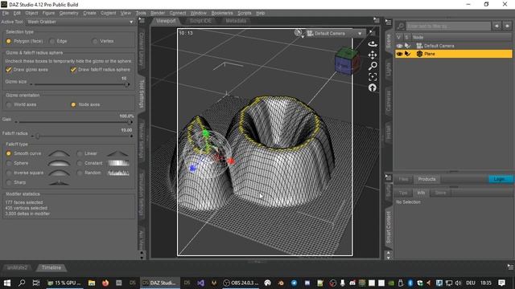The height and width of the screenshot is (289, 515).
Task: Click the frame selection brackets icon
Action: coord(373,77)
